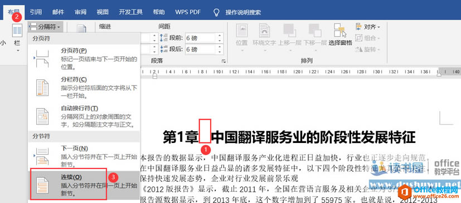Viewport: 461px width, 203px height.
Task: Open the 段落 dialog launcher
Action: coord(224,61)
